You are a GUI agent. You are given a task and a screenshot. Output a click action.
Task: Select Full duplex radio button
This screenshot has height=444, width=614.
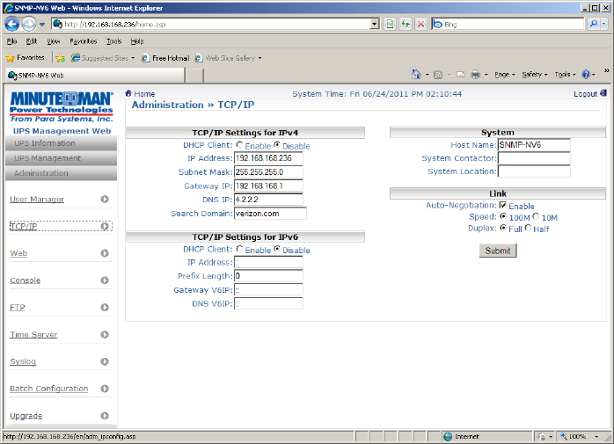[503, 228]
